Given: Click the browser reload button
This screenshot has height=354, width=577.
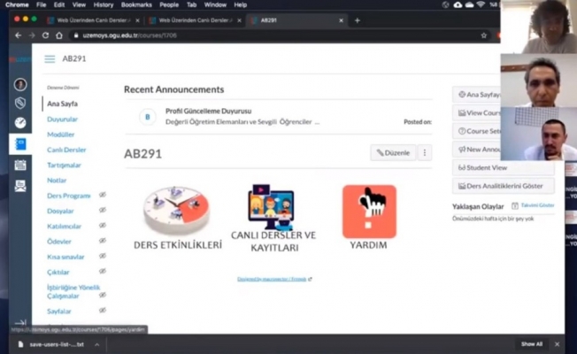Looking at the screenshot, I should pos(46,35).
